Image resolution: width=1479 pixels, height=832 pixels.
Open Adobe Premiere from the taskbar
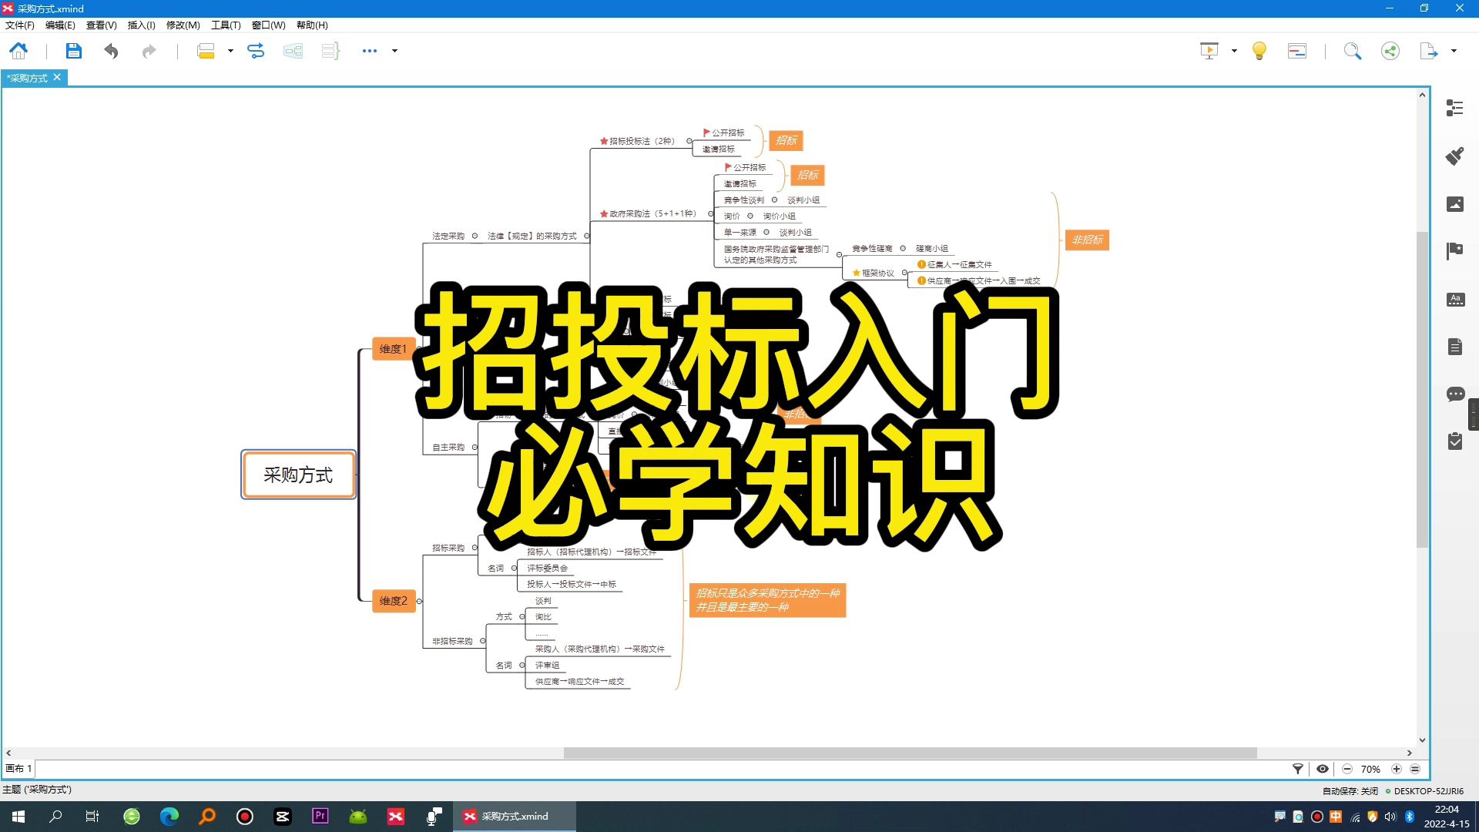[x=320, y=817]
